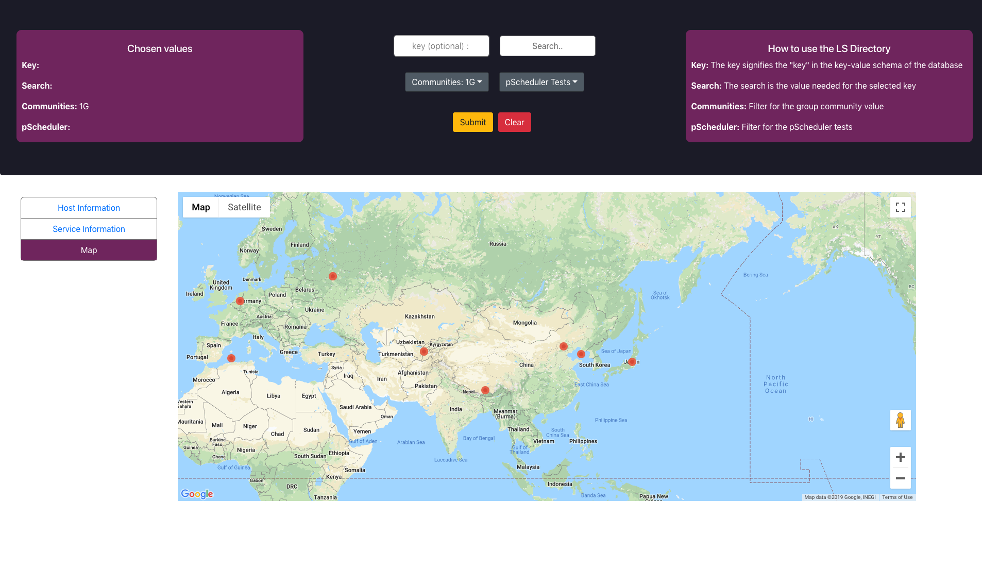Grab the Pegman street view icon
This screenshot has width=982, height=567.
click(900, 420)
